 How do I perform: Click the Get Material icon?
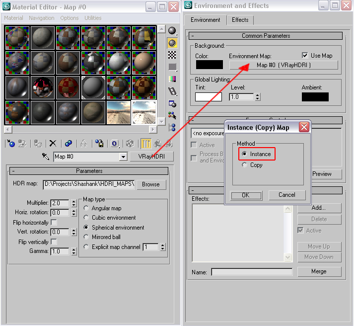point(10,144)
